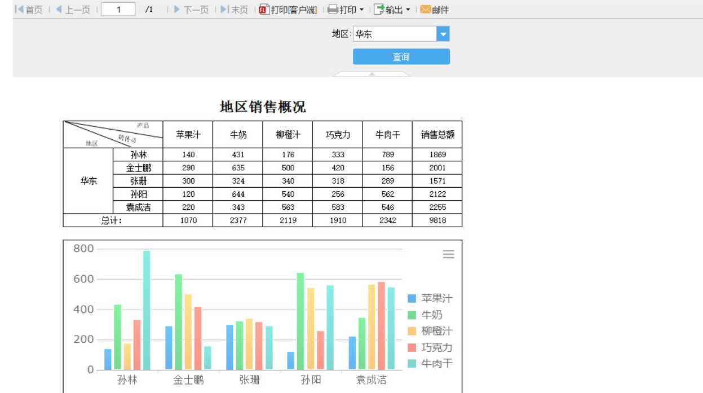
Task: Click the 800 y-axis label
Action: pos(83,249)
